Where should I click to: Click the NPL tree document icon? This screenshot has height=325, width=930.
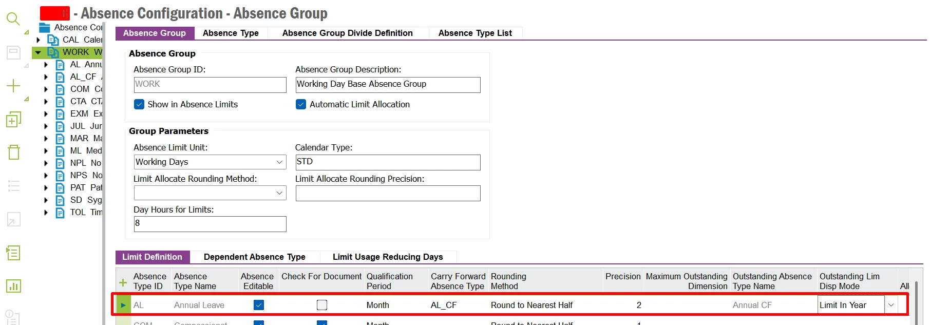pyautogui.click(x=60, y=163)
